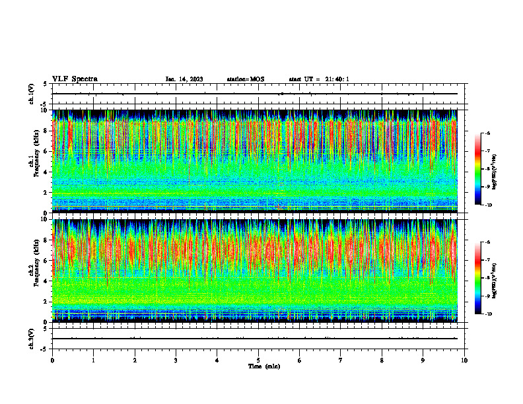The height and width of the screenshot is (404, 523).
Task: Click the time axis tick label "7"
Action: 341,360
